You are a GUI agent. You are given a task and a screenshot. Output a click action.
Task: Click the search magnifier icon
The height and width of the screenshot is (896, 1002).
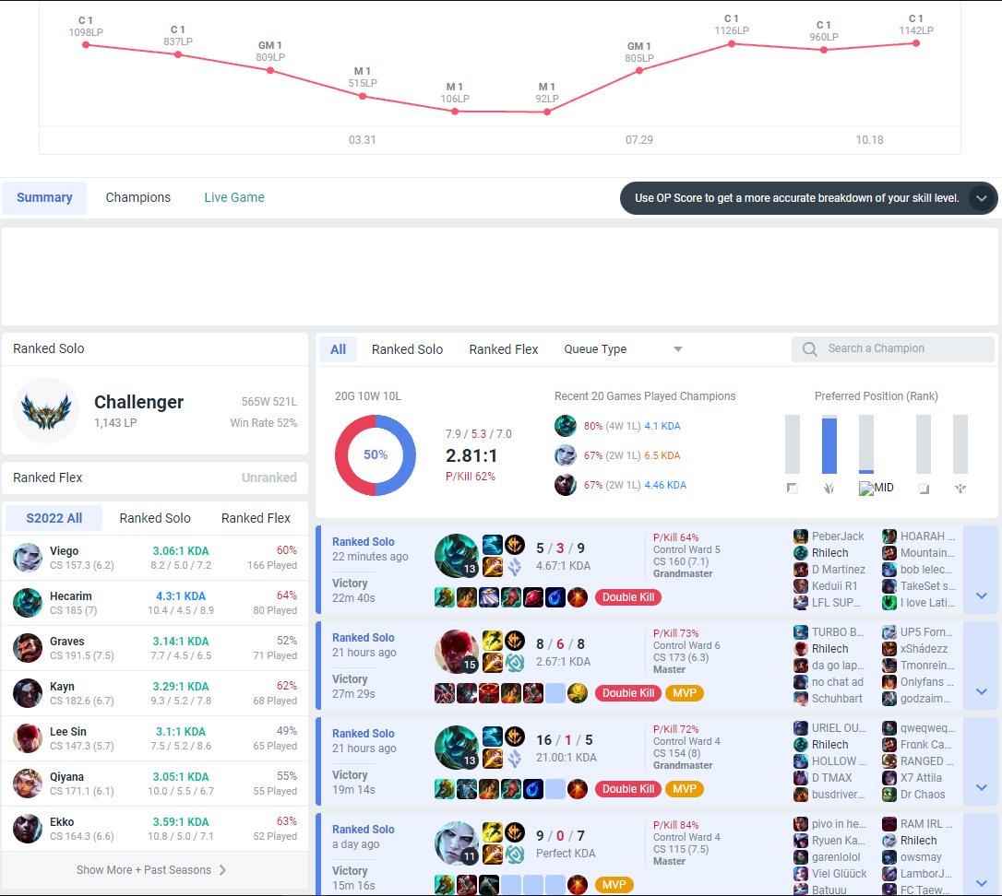tap(808, 348)
